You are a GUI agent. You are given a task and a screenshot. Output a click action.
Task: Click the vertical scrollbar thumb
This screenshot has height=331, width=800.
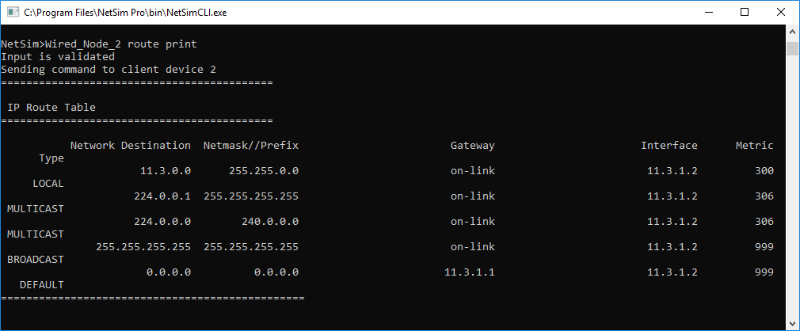(x=792, y=49)
